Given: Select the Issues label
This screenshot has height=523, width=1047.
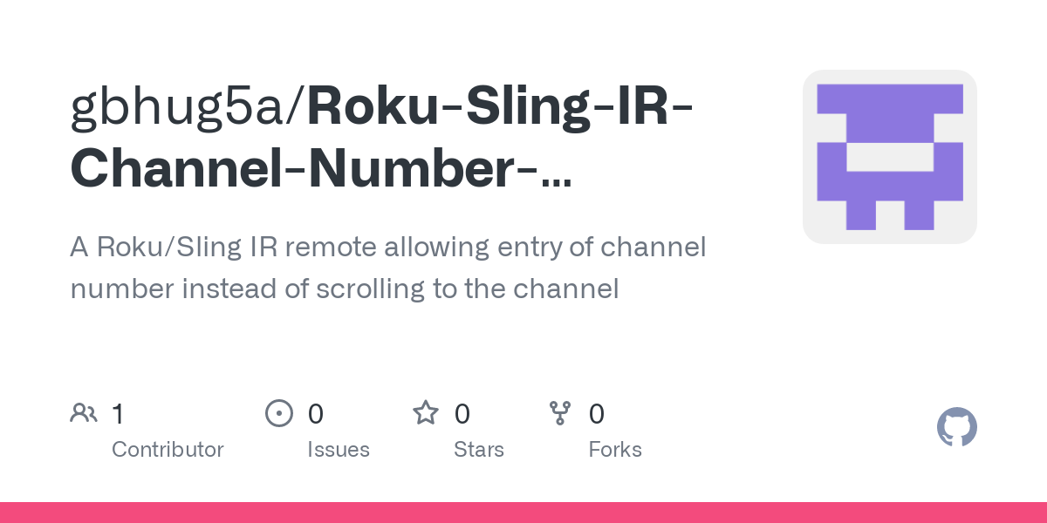Looking at the screenshot, I should (x=338, y=450).
